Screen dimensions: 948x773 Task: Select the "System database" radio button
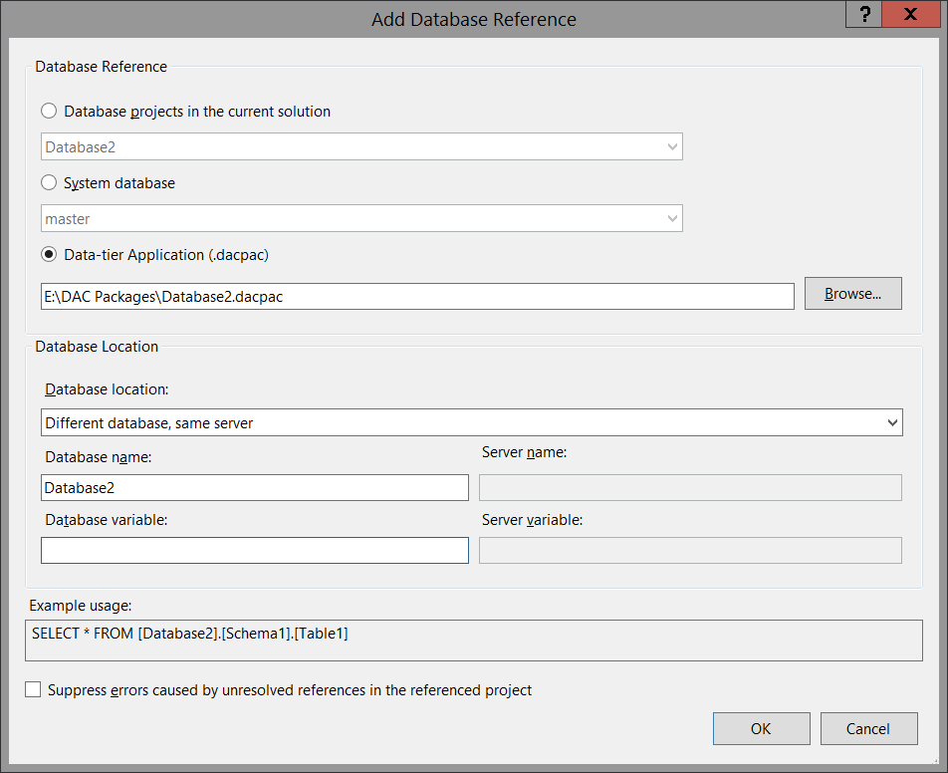(49, 182)
